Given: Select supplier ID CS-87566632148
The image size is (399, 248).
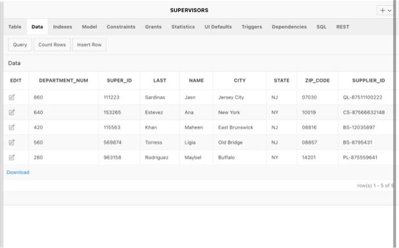Looking at the screenshot, I should (364, 112).
